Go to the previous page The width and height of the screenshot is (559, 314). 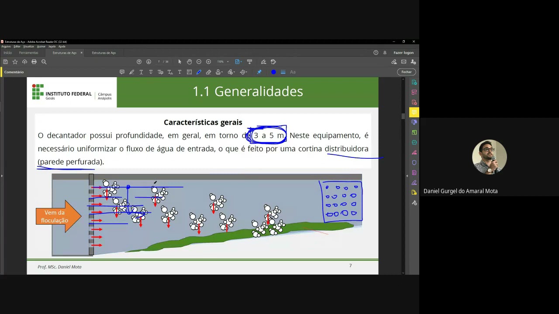tap(139, 61)
